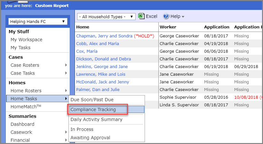Click the blue Help question-mark icon
263x144 pixels.
166,16
